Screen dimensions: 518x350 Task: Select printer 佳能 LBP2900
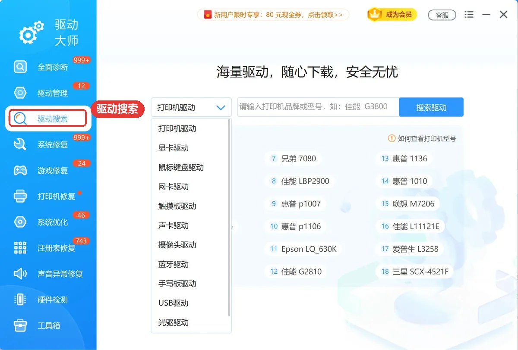(x=300, y=181)
